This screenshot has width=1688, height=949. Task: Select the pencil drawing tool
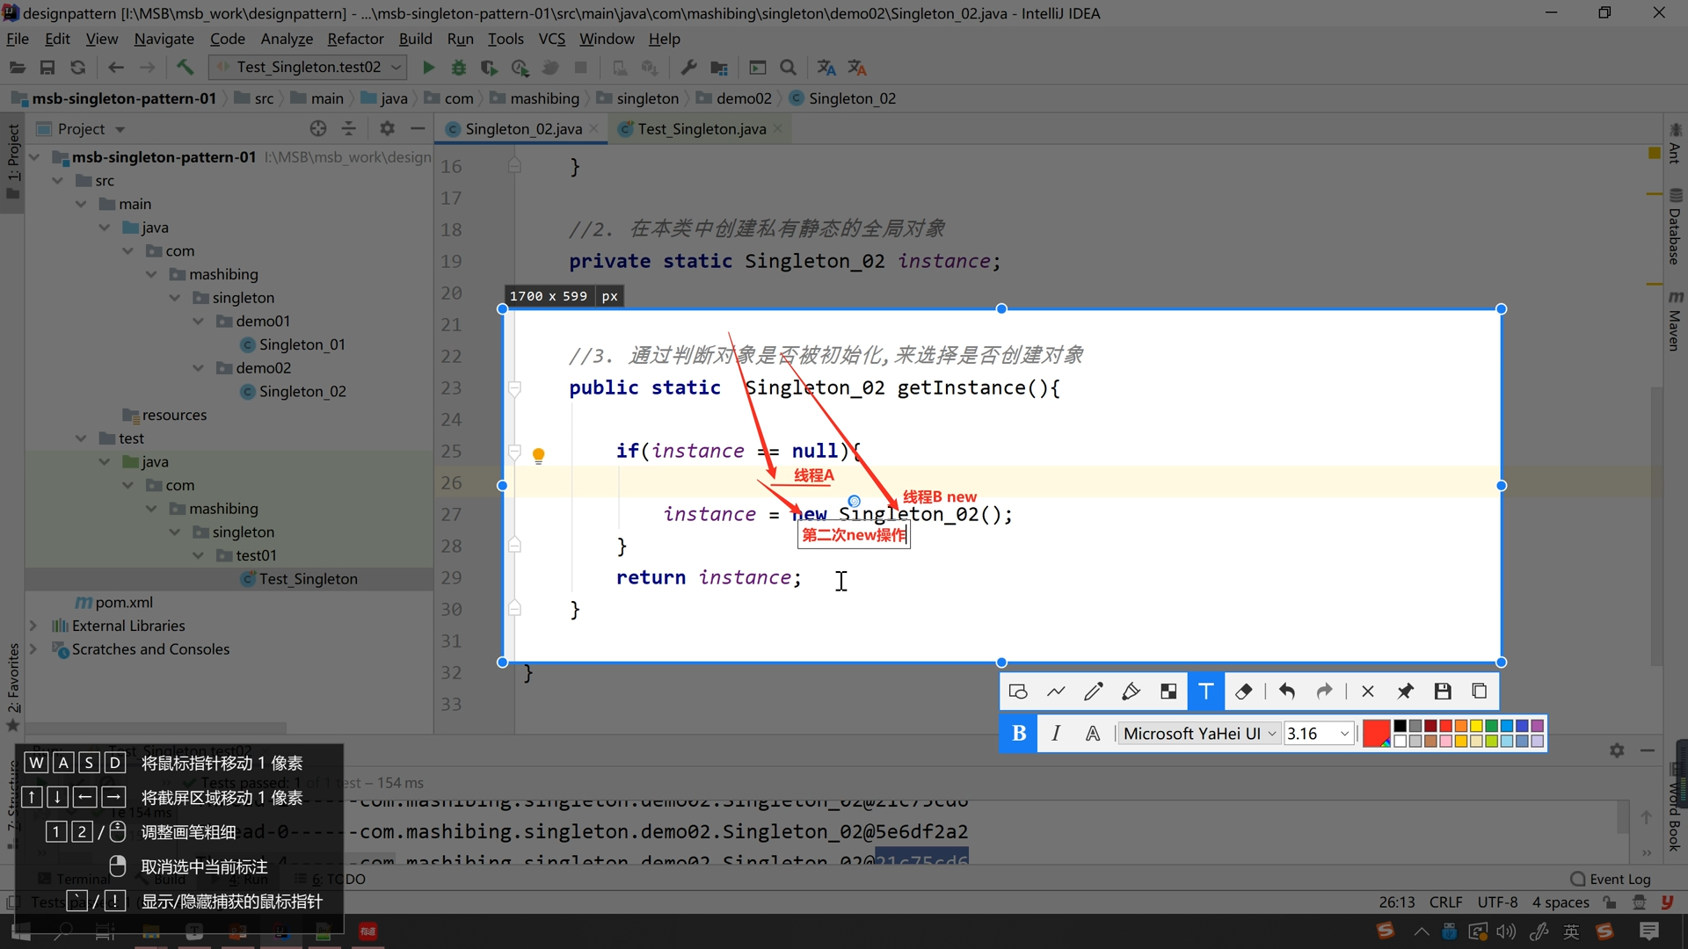coord(1094,692)
